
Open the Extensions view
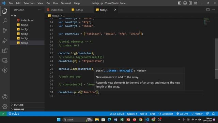[5, 51]
